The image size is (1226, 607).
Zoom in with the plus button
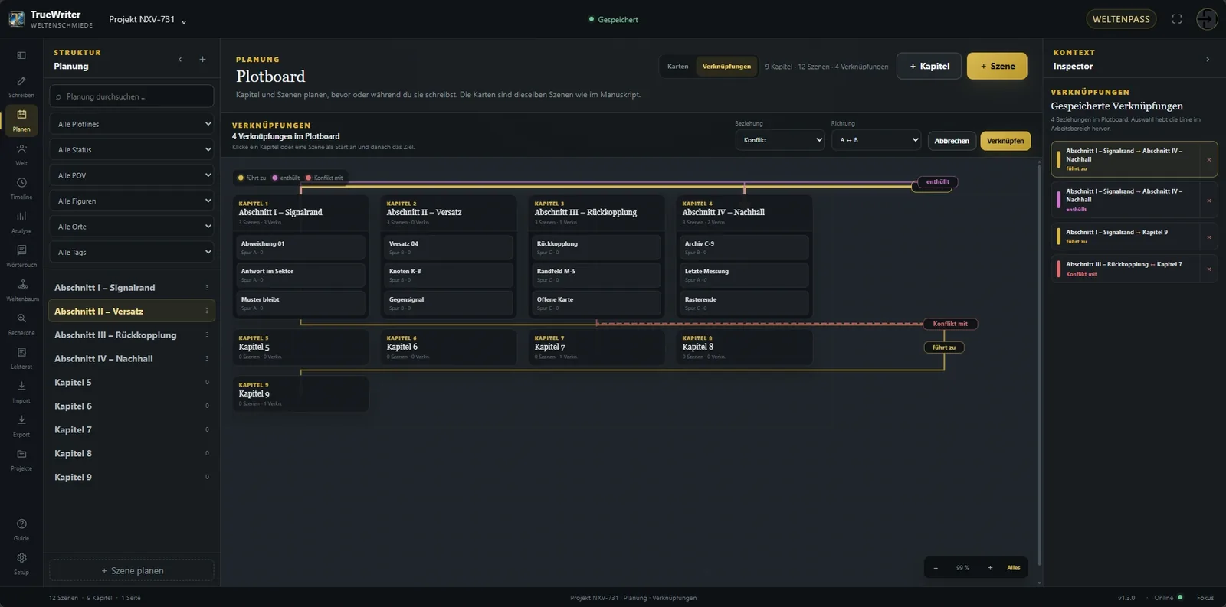(x=990, y=568)
